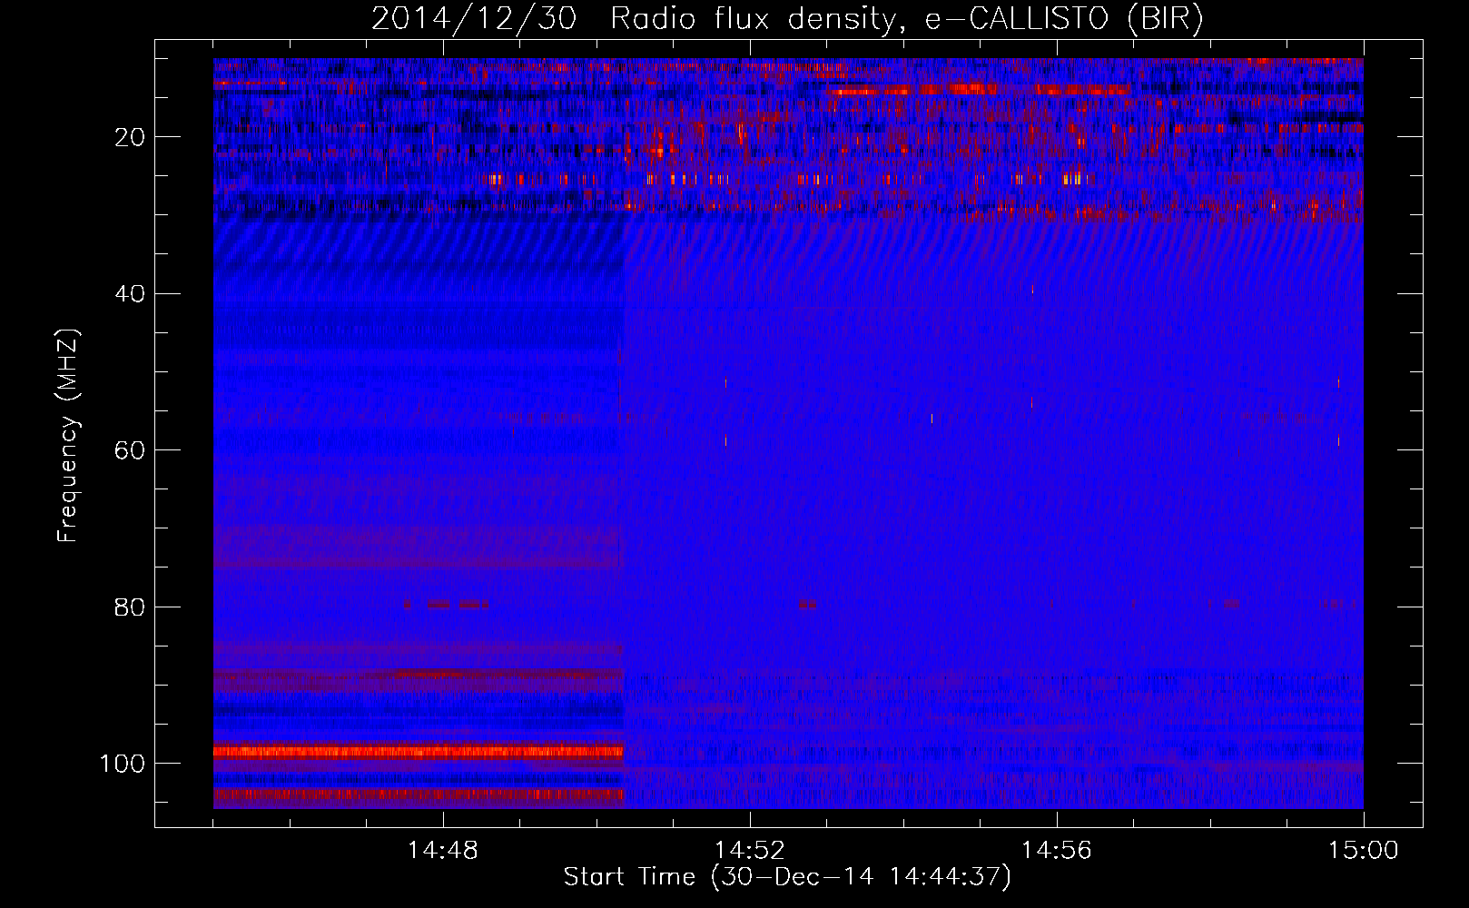1469x908 pixels.
Task: Click the 80 tick label on the frequency axis
Action: 130,607
